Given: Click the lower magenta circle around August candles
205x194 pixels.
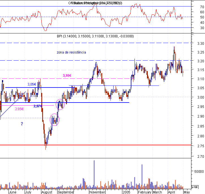Looking at the screenshot, I should pos(55,120).
